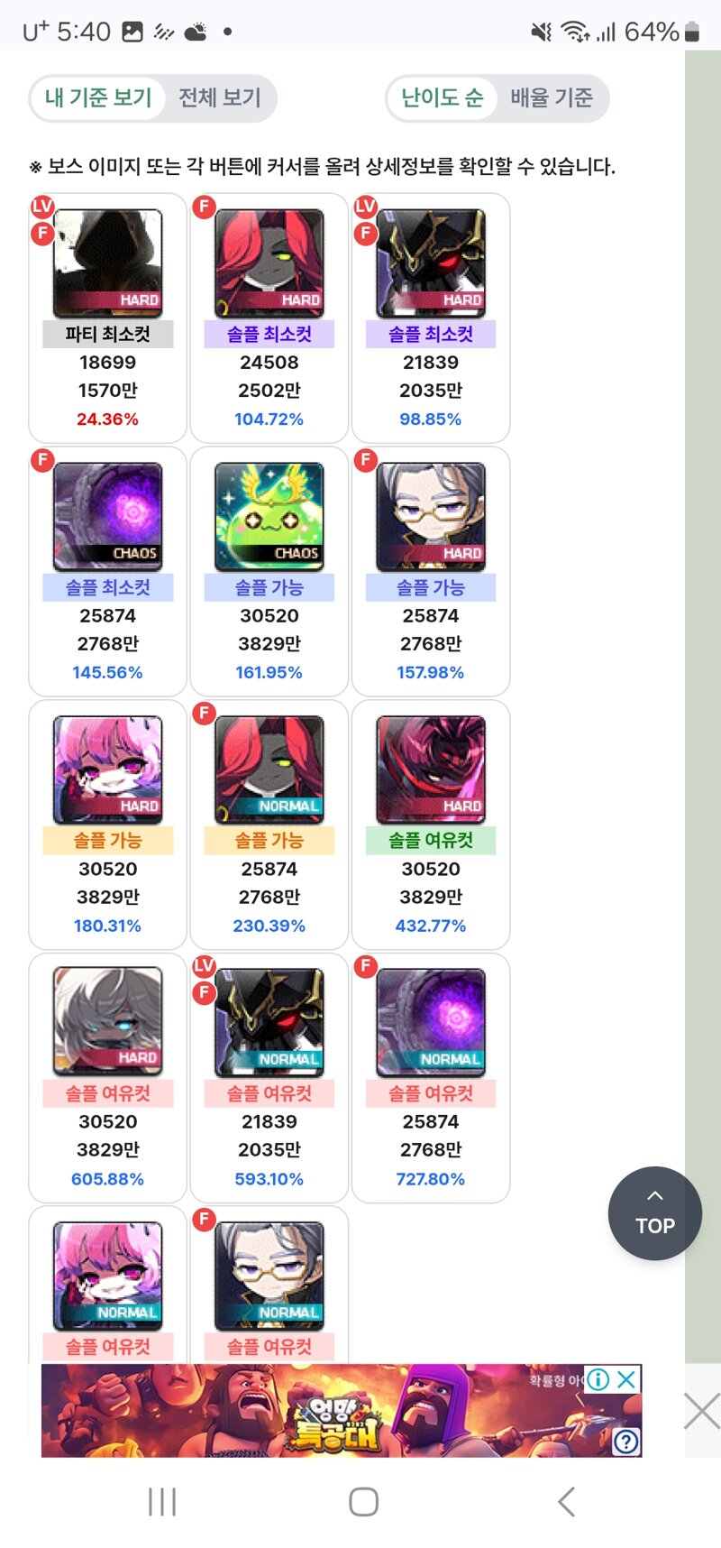The image size is (721, 1548).
Task: Open the green slime CHAOS boss image
Action: [269, 516]
